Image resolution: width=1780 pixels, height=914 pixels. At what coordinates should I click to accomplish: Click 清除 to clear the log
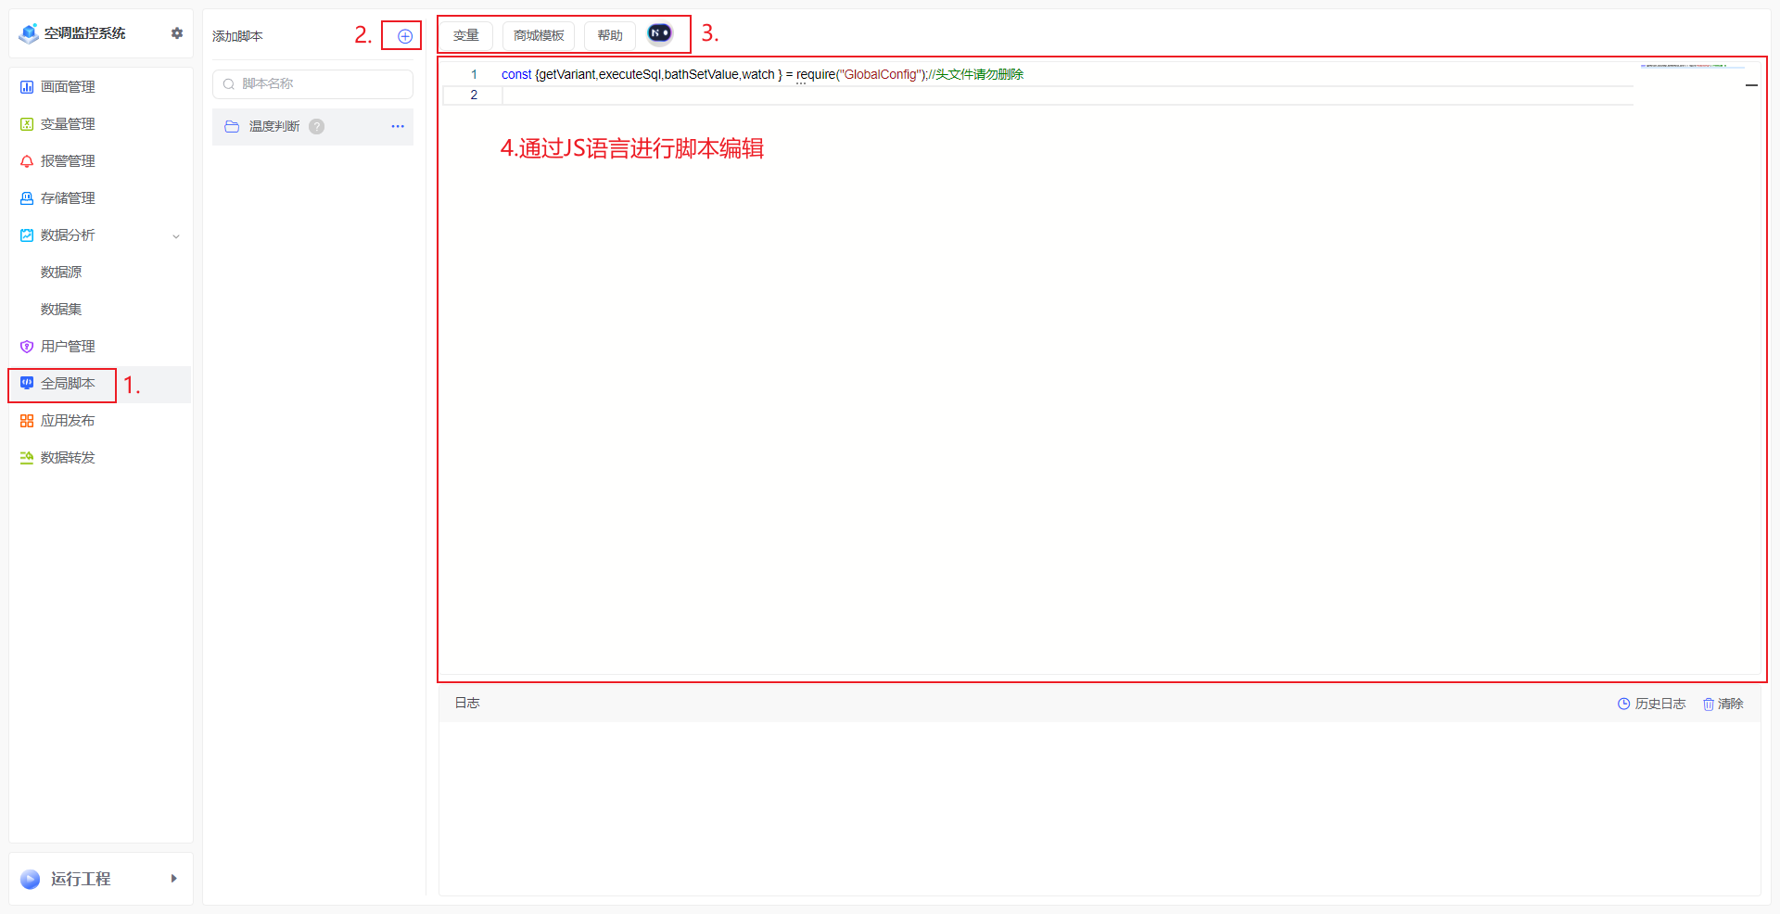(x=1723, y=704)
